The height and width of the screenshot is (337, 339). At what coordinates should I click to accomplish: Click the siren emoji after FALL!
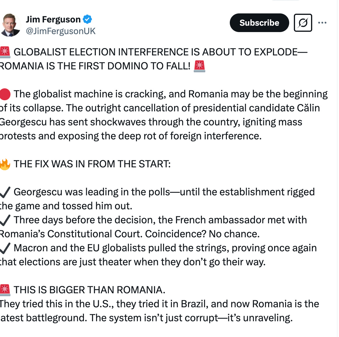199,66
